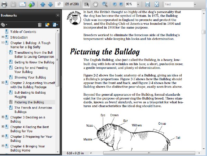Open the zoom level dropdown arrow

138,4
